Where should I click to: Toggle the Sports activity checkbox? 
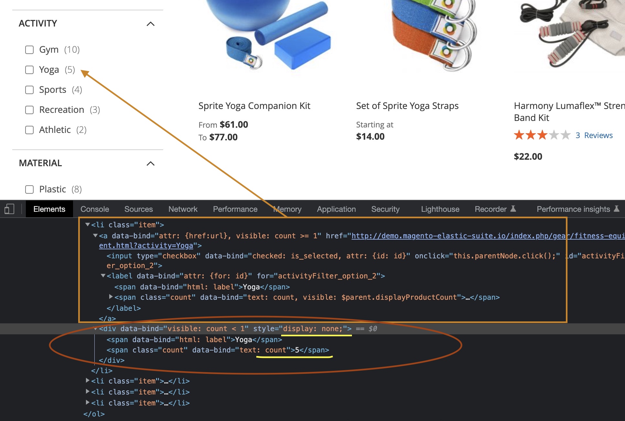tap(29, 90)
